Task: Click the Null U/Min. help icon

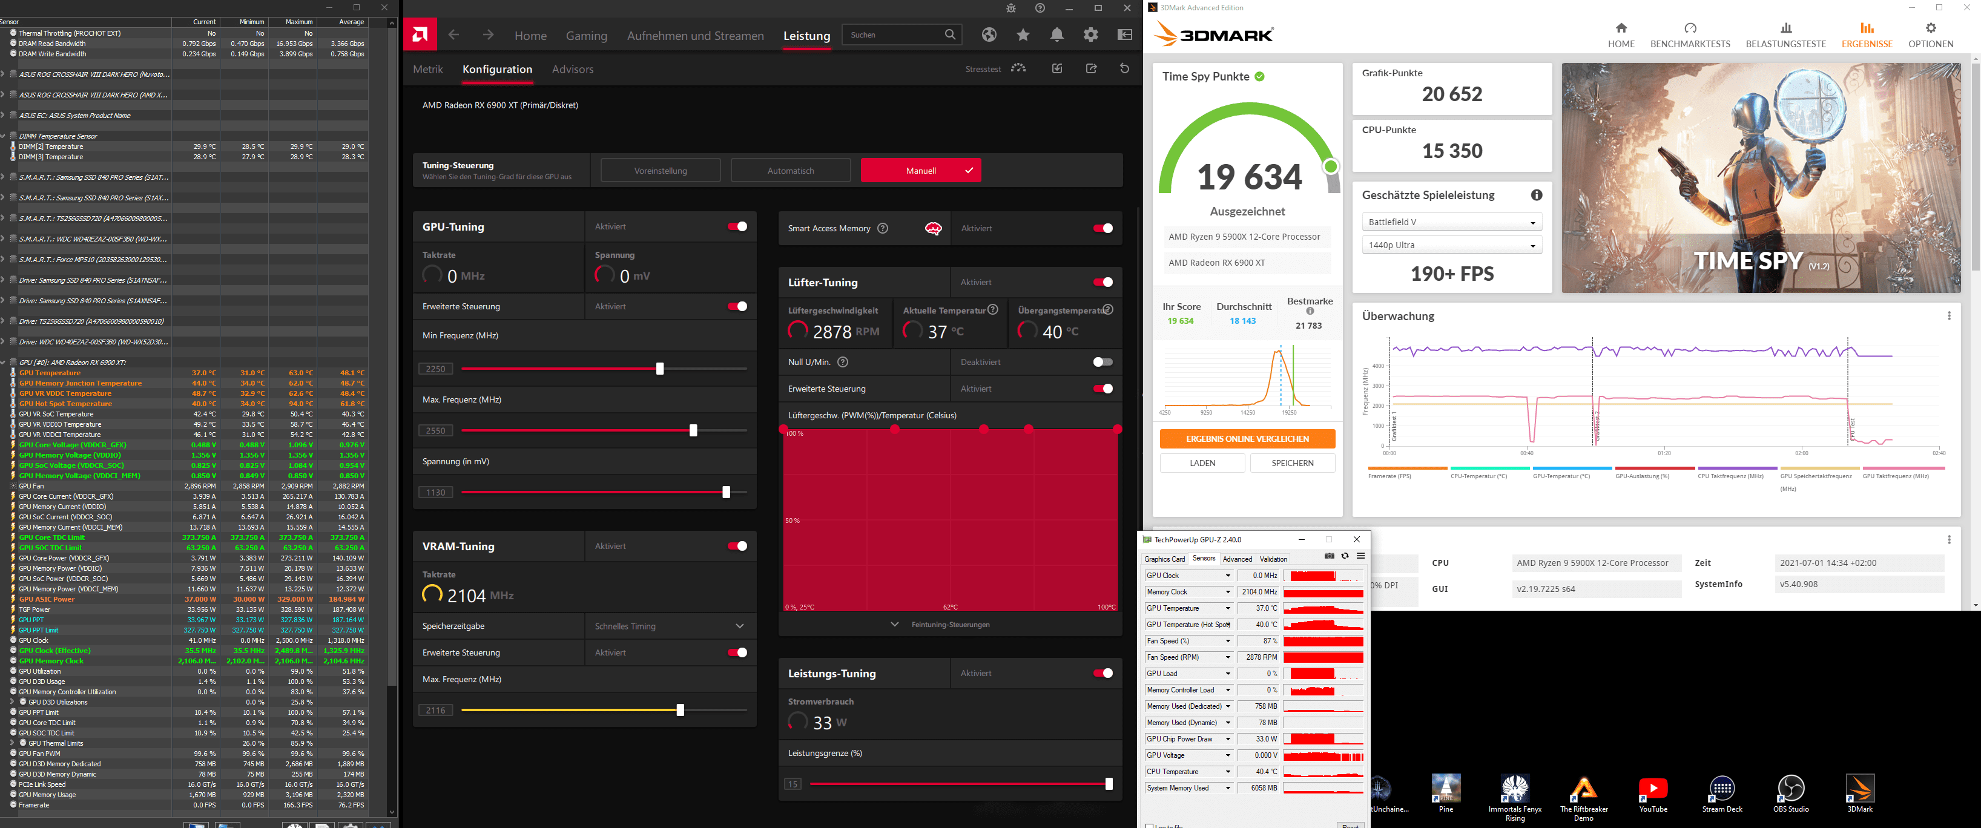Action: [x=843, y=362]
